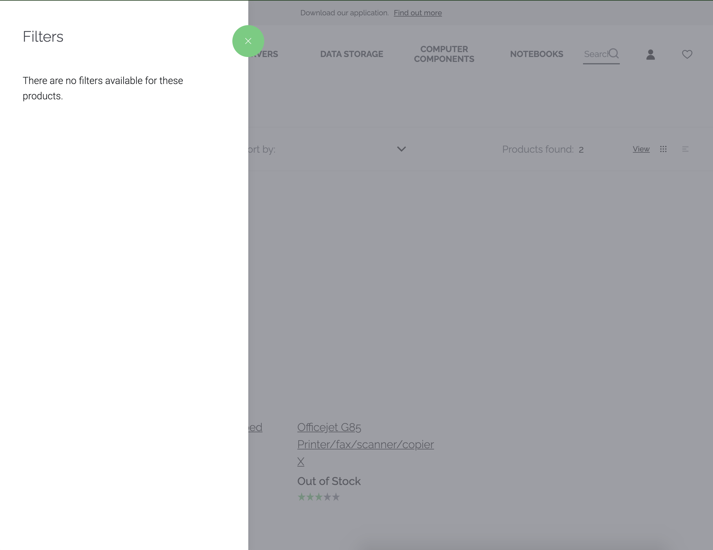The image size is (713, 550).
Task: Click the search magnifier icon
Action: [614, 54]
